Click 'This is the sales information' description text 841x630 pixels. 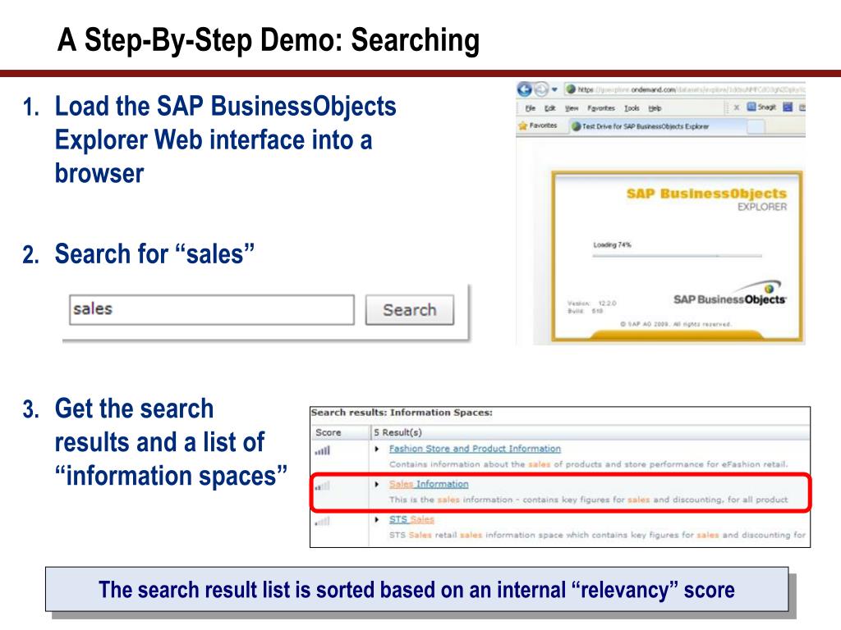point(588,500)
